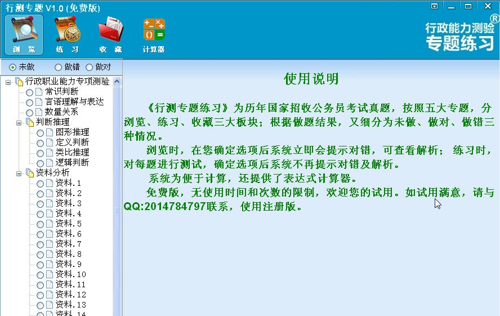Click the 言语理解与表达 document icon

pyautogui.click(x=39, y=102)
